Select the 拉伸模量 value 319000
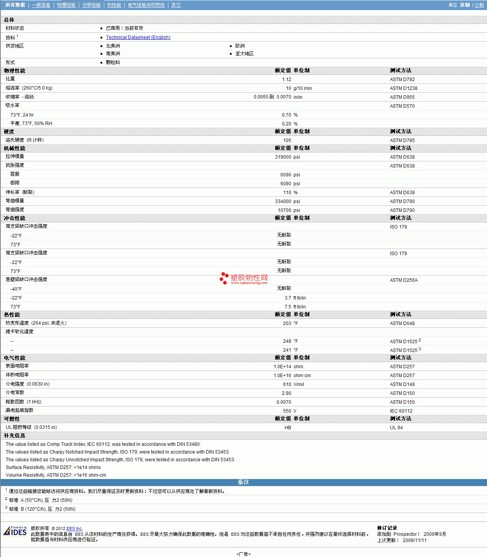 click(283, 157)
